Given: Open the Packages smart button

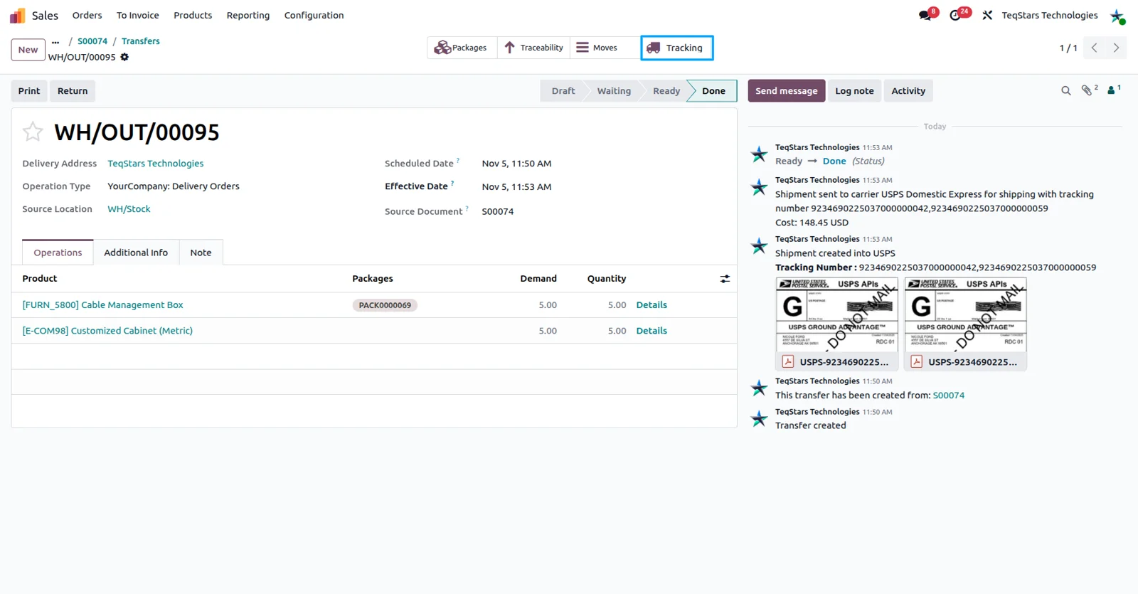Looking at the screenshot, I should (x=462, y=48).
